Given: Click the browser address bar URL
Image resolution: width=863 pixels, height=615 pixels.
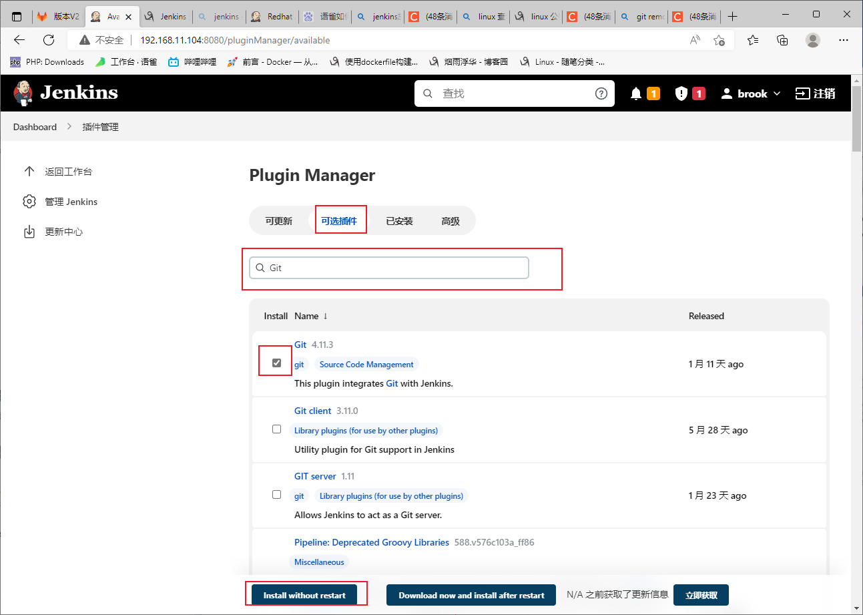Looking at the screenshot, I should [235, 40].
